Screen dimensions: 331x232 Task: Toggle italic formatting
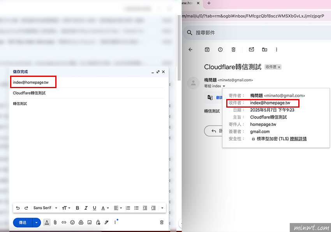click(86, 208)
